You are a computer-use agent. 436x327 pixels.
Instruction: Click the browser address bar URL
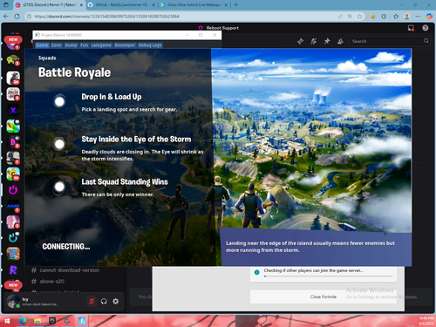coord(106,17)
